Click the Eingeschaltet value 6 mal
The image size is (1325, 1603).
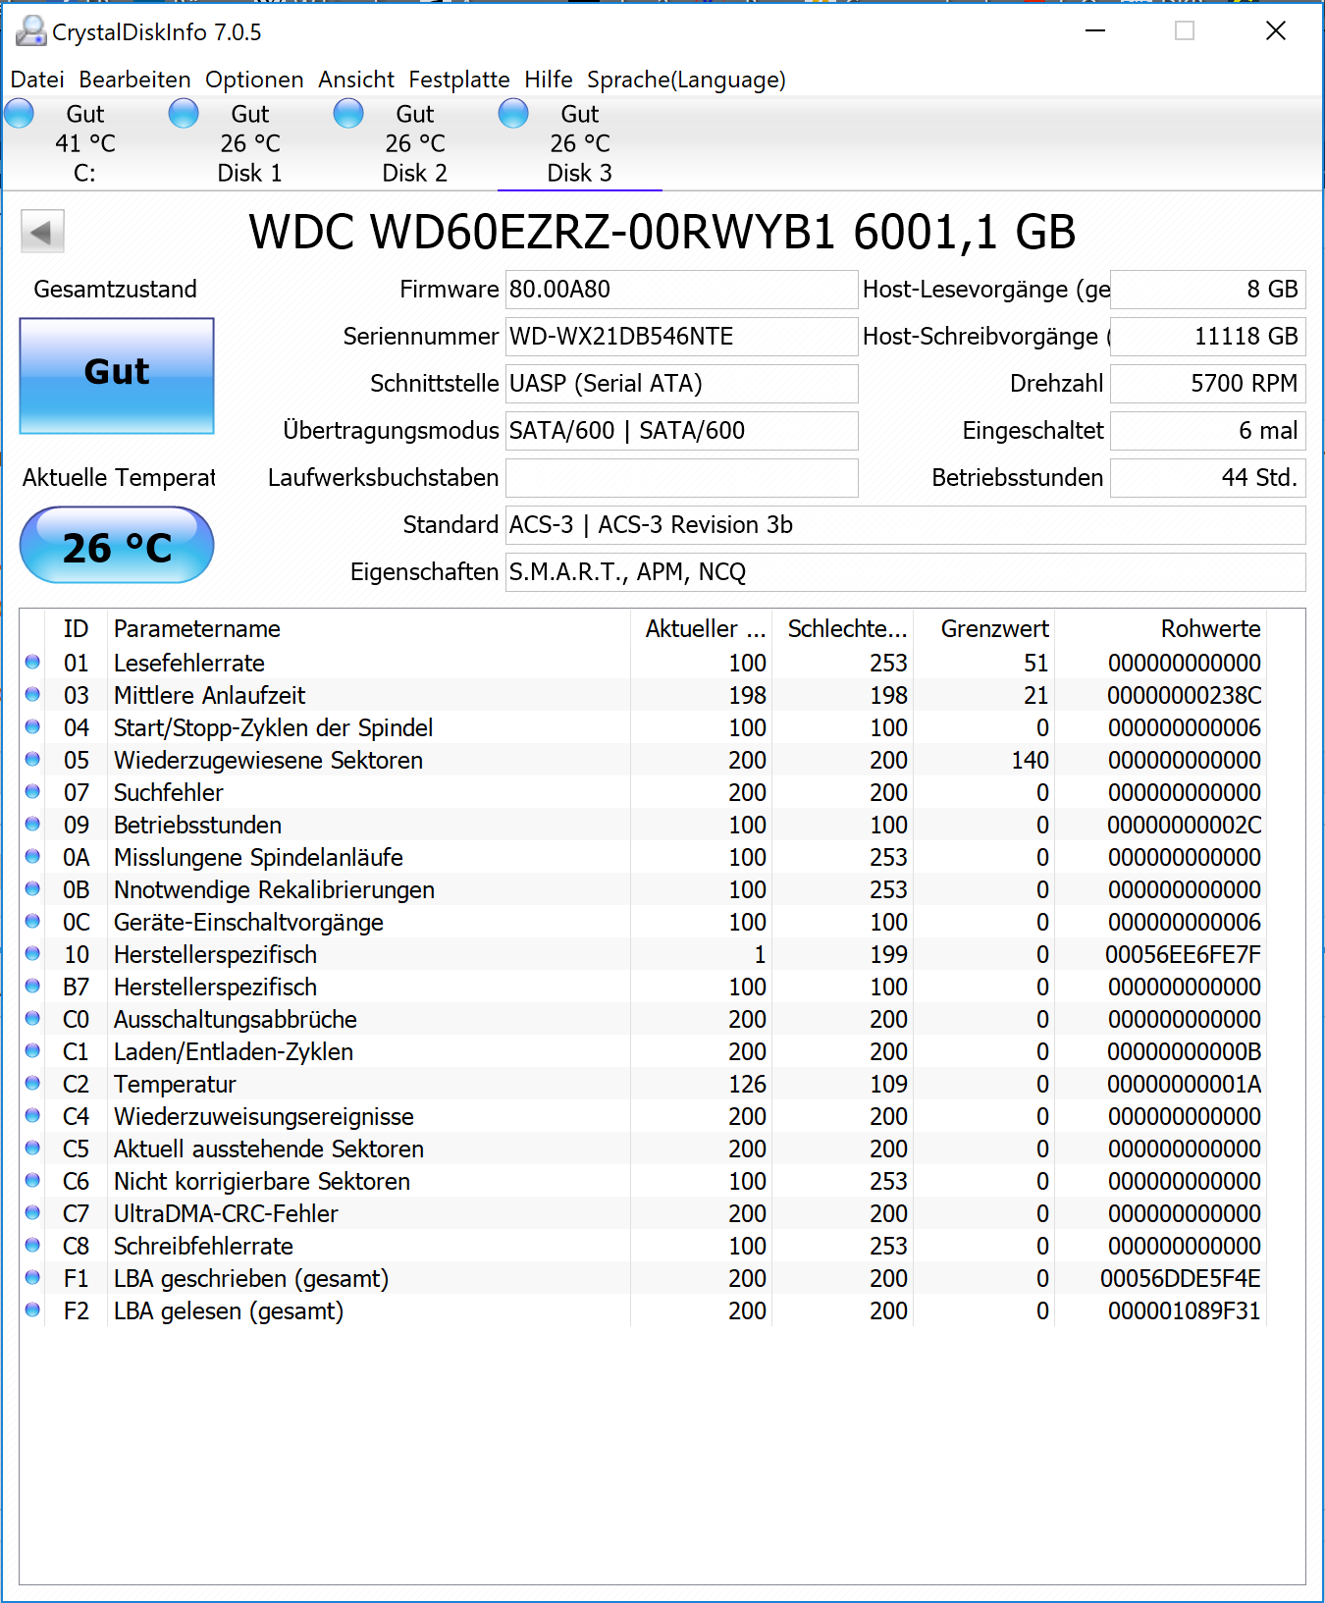tap(1207, 431)
